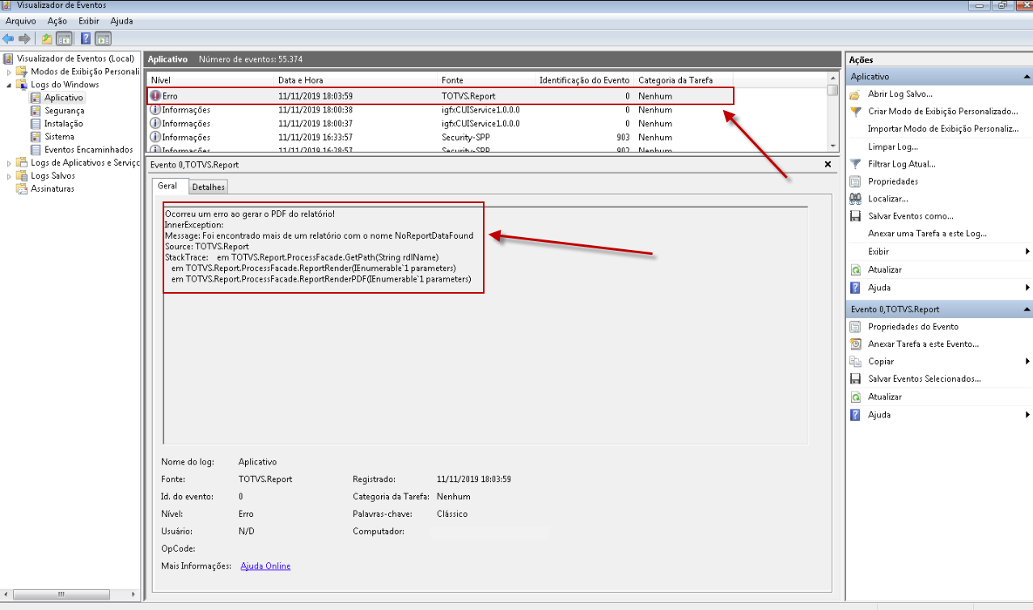Click the console tree horizontal scrollbar
Viewport: 1033px width, 610px height.
click(70, 595)
